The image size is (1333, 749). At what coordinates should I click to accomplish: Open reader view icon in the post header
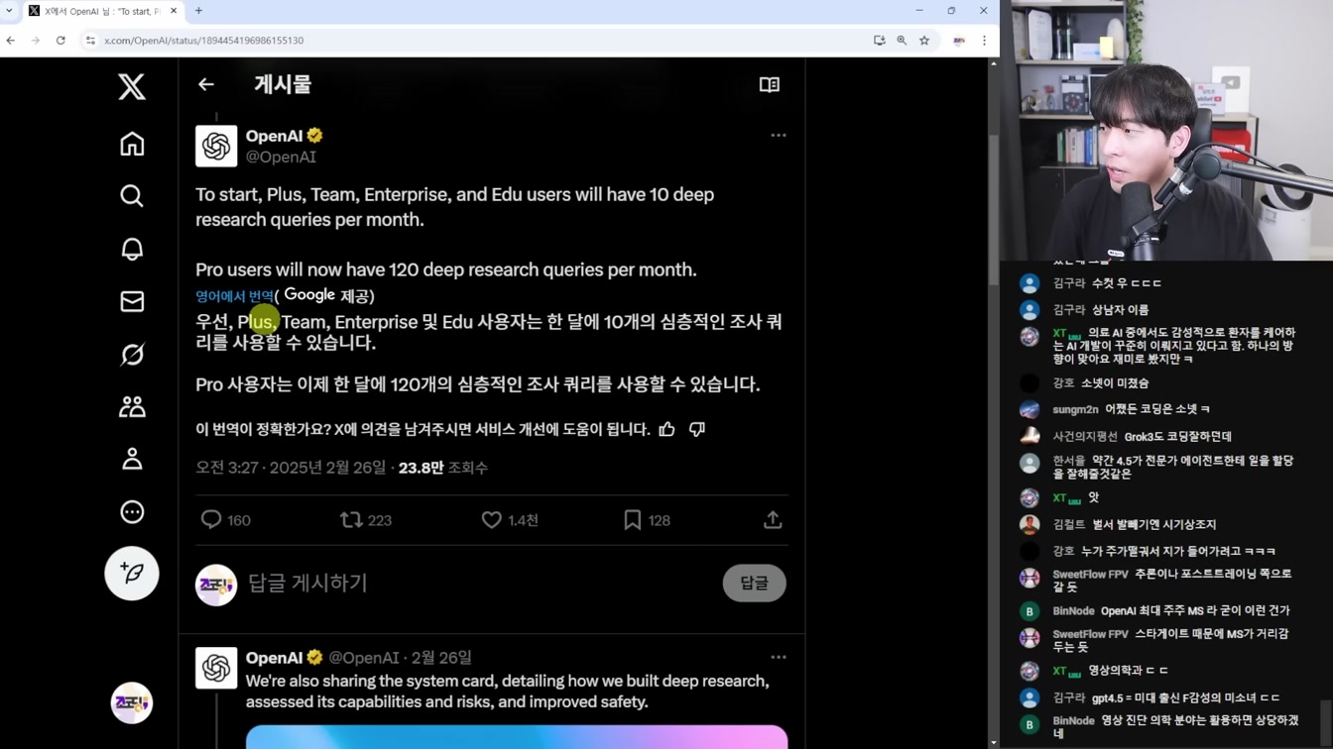(x=770, y=84)
